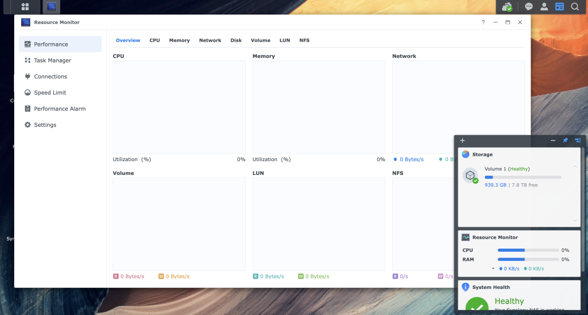The height and width of the screenshot is (315, 588).
Task: Click the Performance Alarm sidebar icon
Action: coord(28,108)
